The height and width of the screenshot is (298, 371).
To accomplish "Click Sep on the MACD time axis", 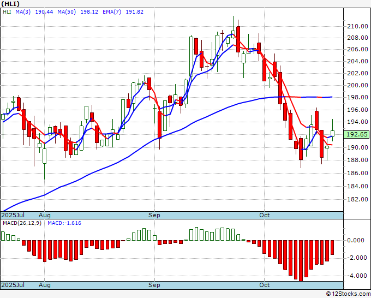I will coord(154,285).
